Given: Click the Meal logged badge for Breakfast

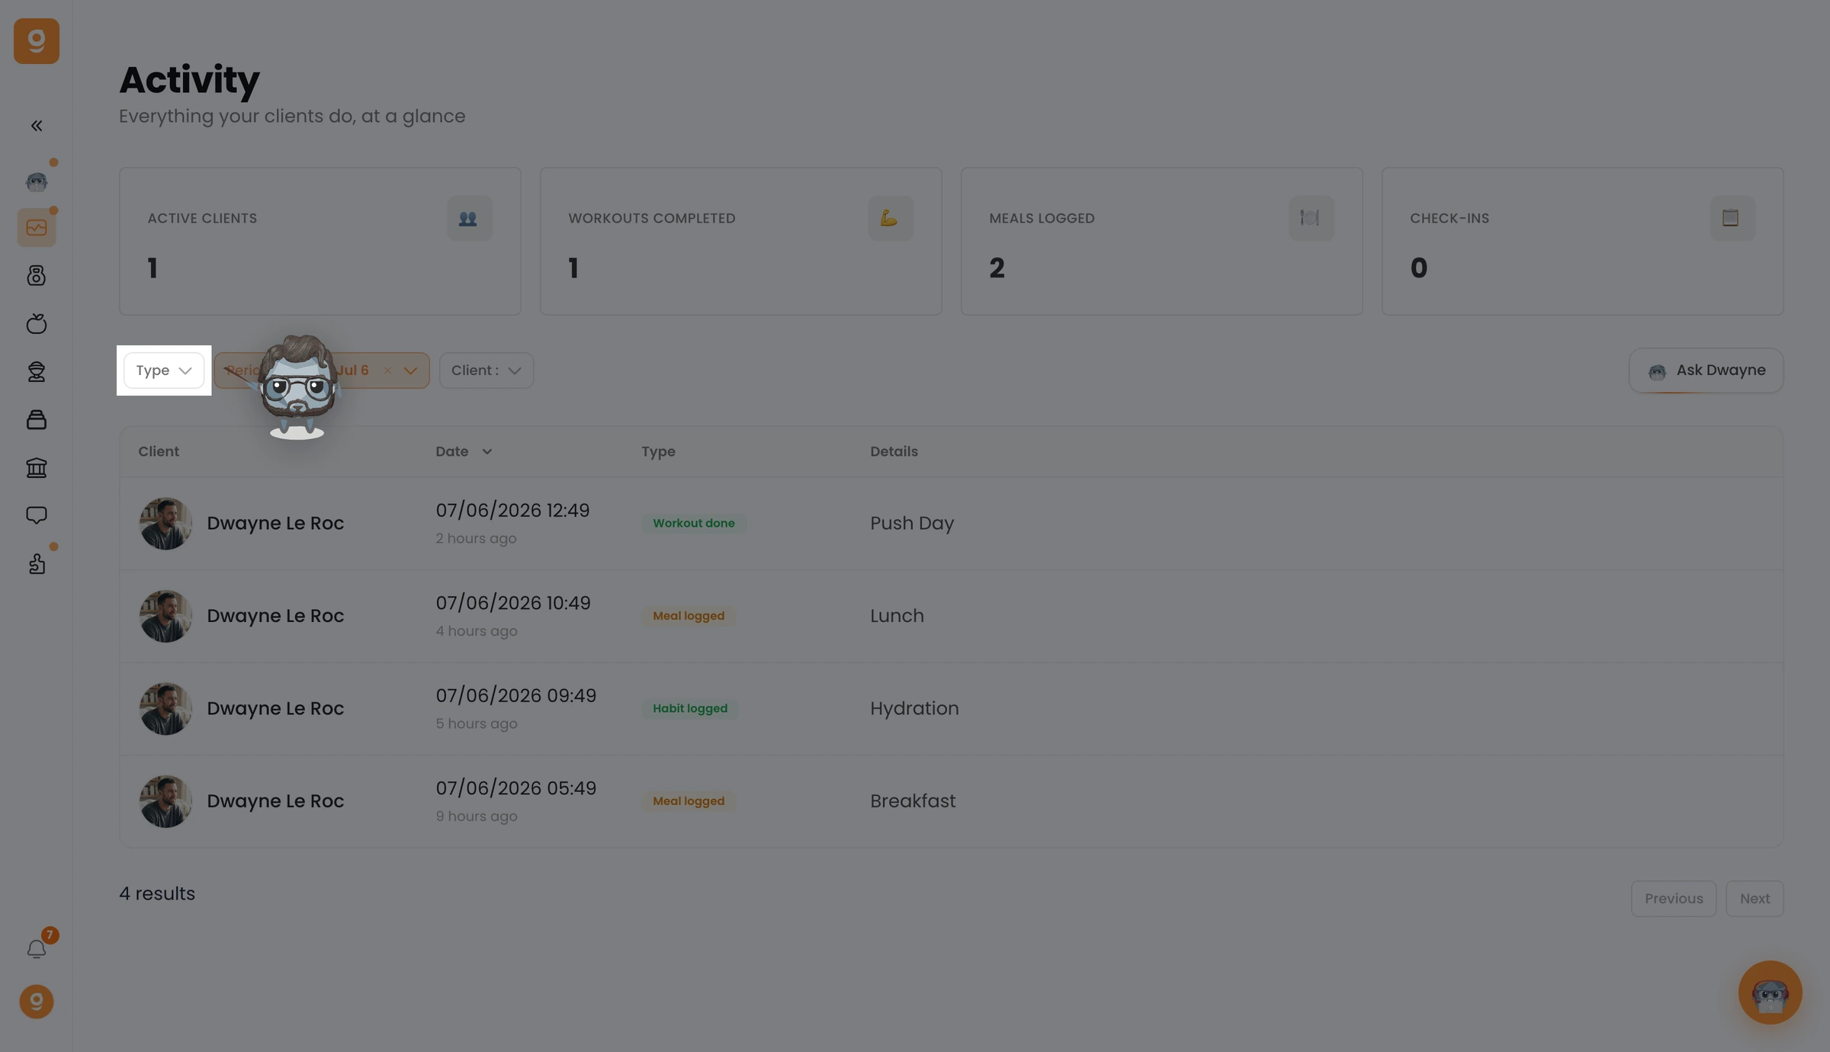Looking at the screenshot, I should (x=689, y=801).
